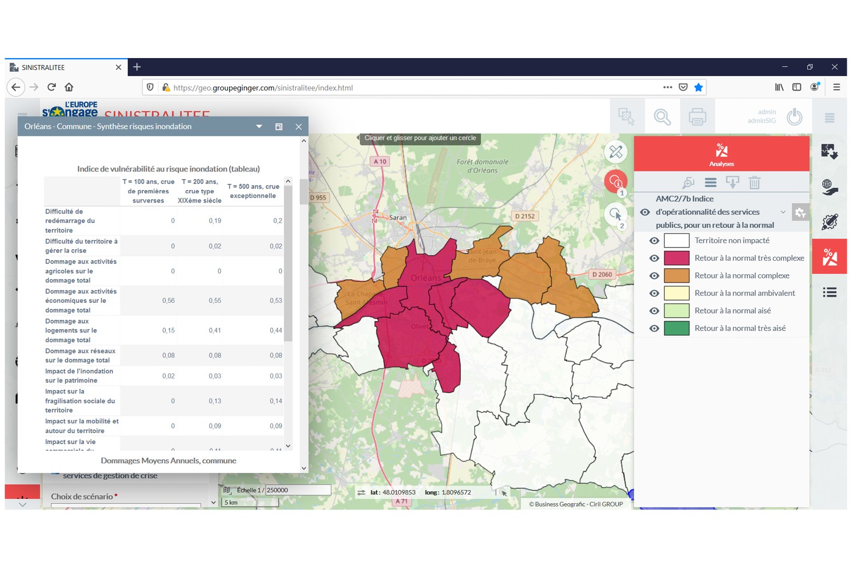This screenshot has height=569, width=856.
Task: Hide the Retour à la normal ambivalent class
Action: [654, 293]
